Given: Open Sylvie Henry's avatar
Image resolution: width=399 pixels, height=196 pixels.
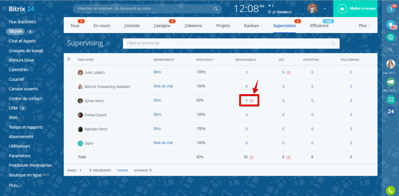Looking at the screenshot, I should [x=80, y=101].
